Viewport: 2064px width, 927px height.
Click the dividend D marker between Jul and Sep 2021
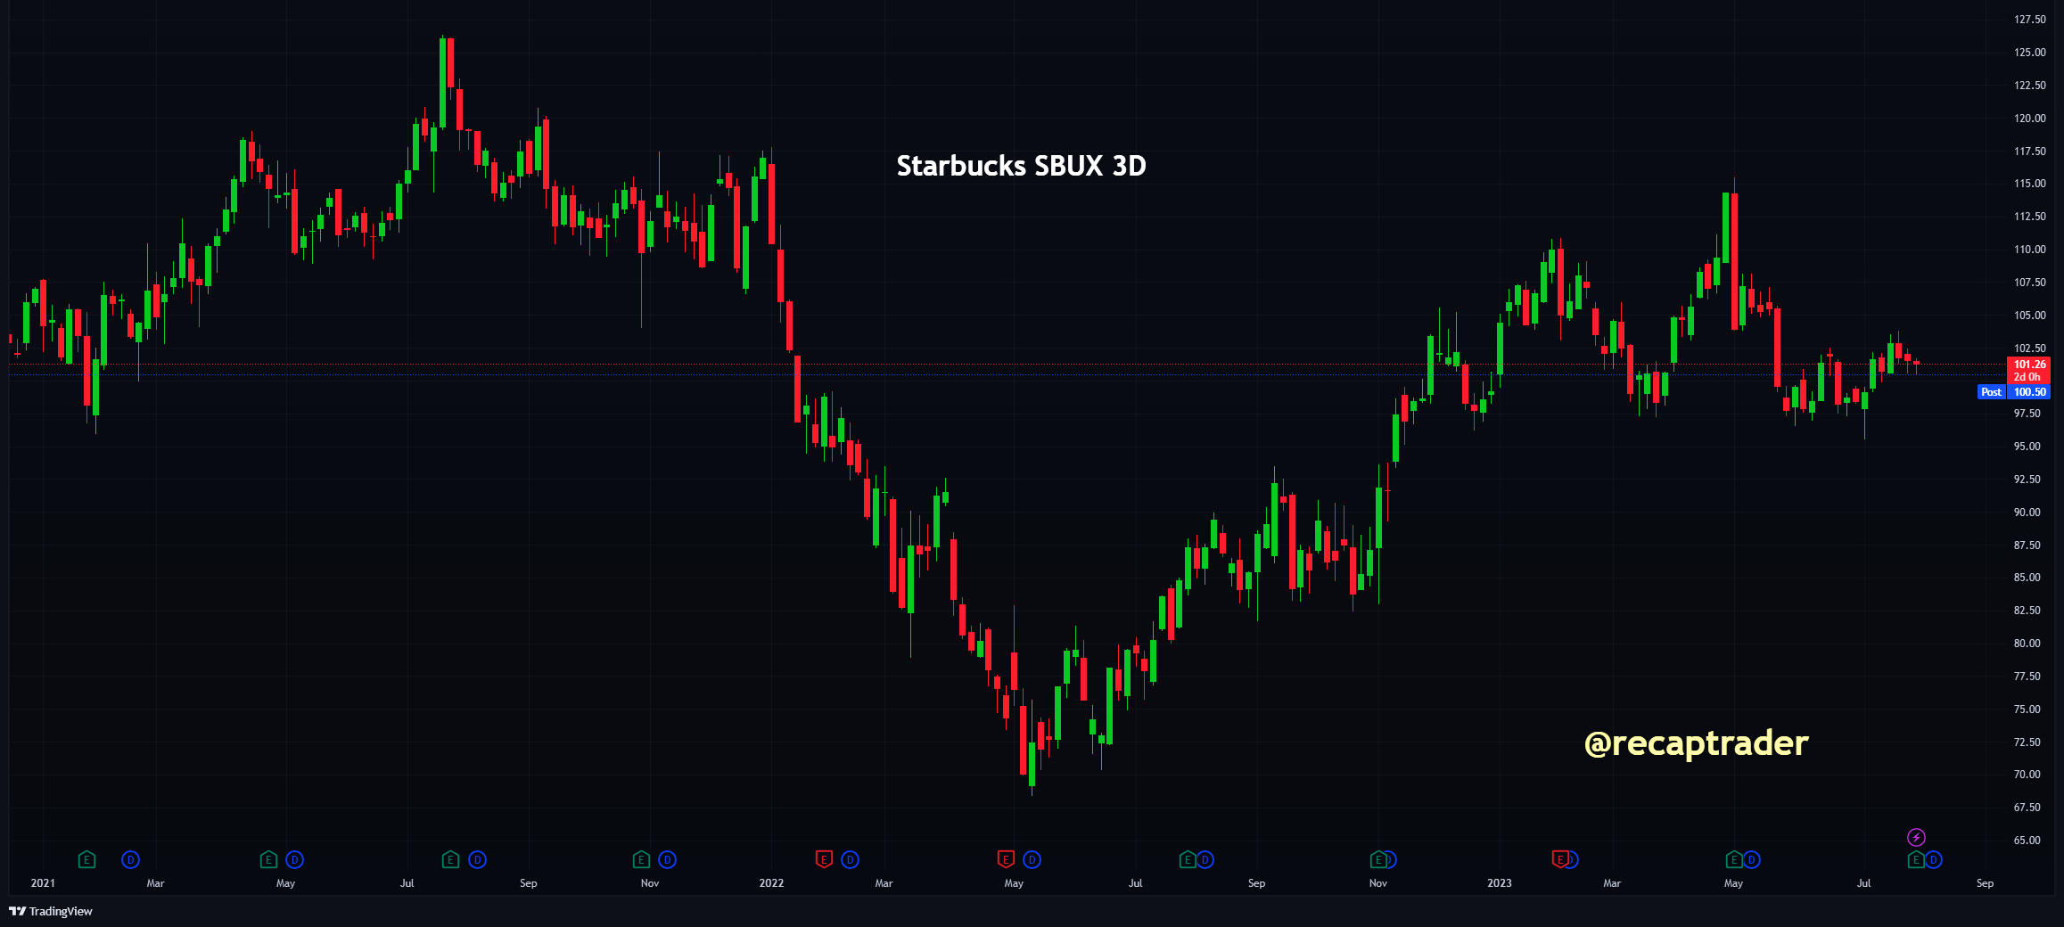477,859
